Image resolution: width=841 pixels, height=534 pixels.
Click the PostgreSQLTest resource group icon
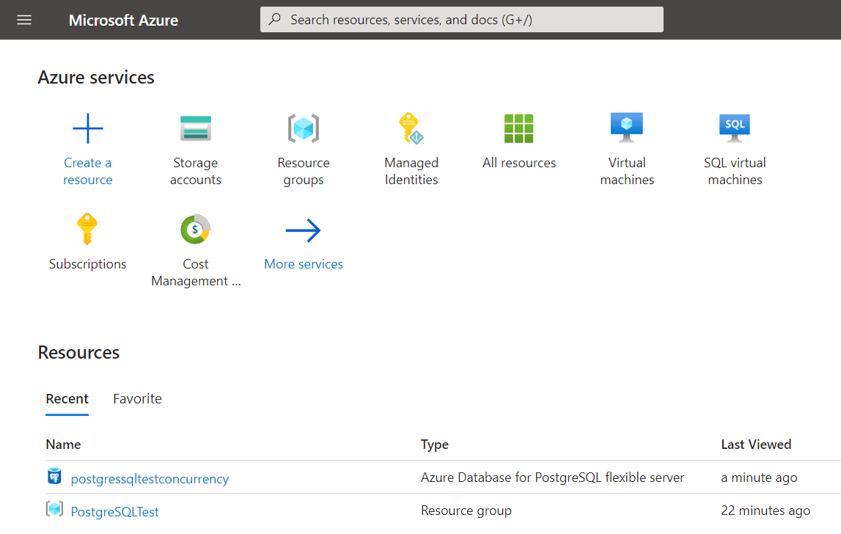[55, 509]
